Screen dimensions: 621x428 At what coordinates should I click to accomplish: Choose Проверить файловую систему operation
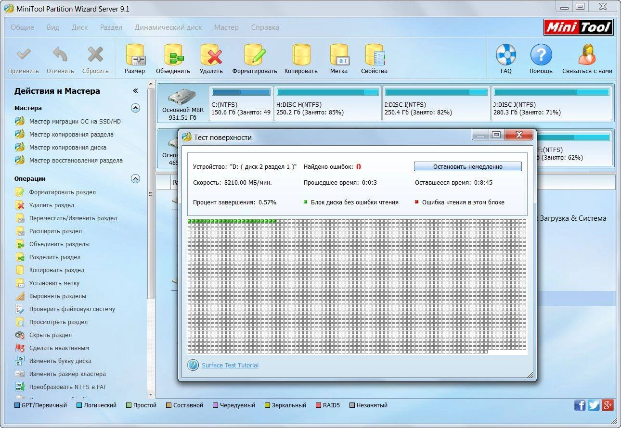click(x=72, y=309)
